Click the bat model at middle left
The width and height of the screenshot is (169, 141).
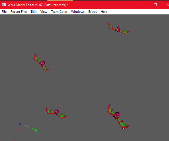point(41,63)
